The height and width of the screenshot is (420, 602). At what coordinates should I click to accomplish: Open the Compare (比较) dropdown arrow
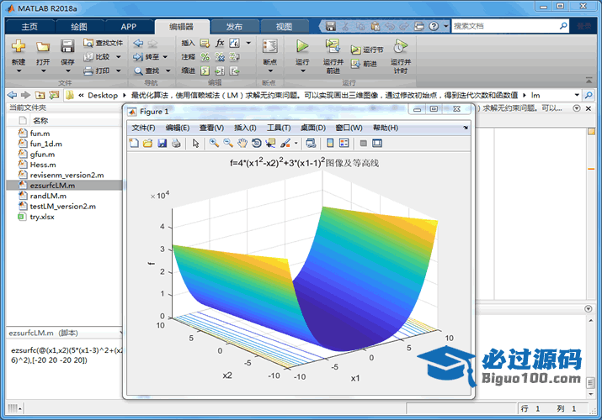click(118, 57)
